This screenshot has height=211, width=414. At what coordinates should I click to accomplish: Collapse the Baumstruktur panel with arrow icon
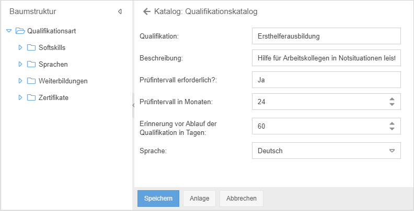click(x=120, y=11)
